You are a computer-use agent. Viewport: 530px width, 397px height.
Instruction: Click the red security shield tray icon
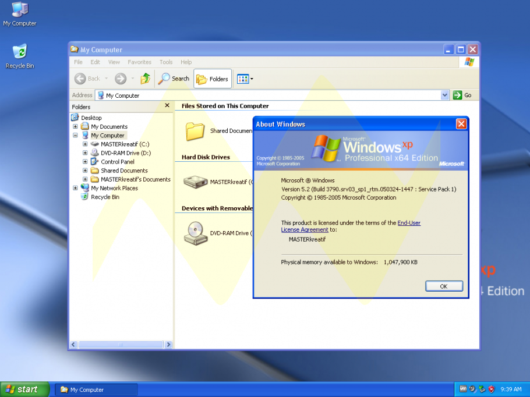(491, 389)
